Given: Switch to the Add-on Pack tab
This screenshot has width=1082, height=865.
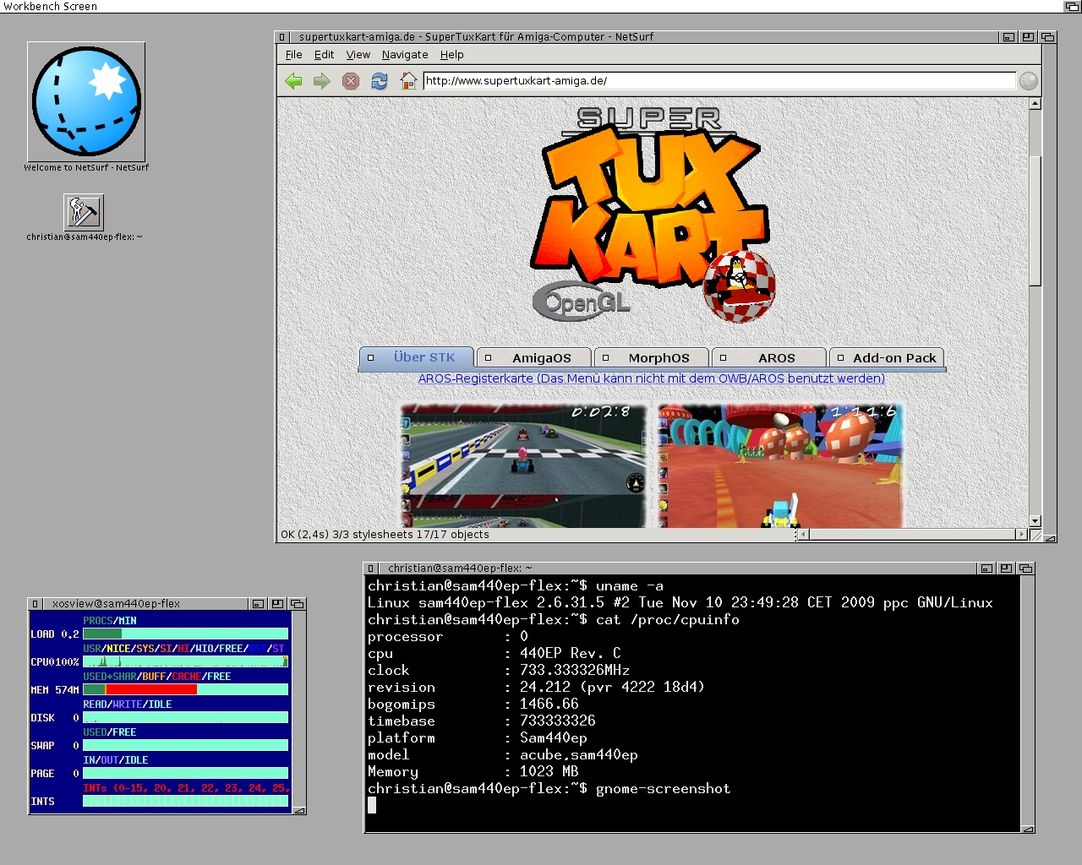Looking at the screenshot, I should click(x=887, y=358).
